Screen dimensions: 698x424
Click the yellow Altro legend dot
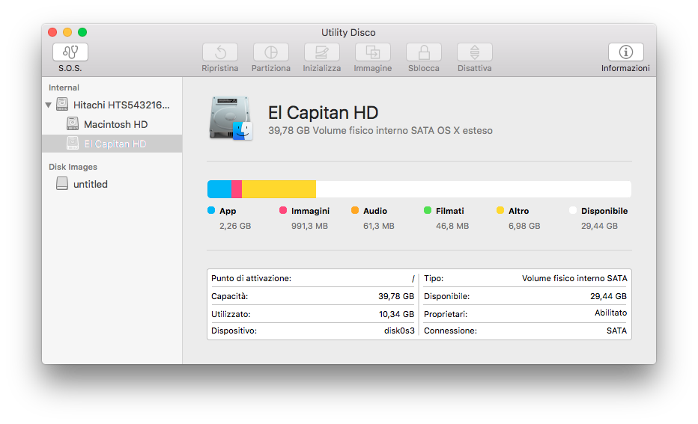500,210
